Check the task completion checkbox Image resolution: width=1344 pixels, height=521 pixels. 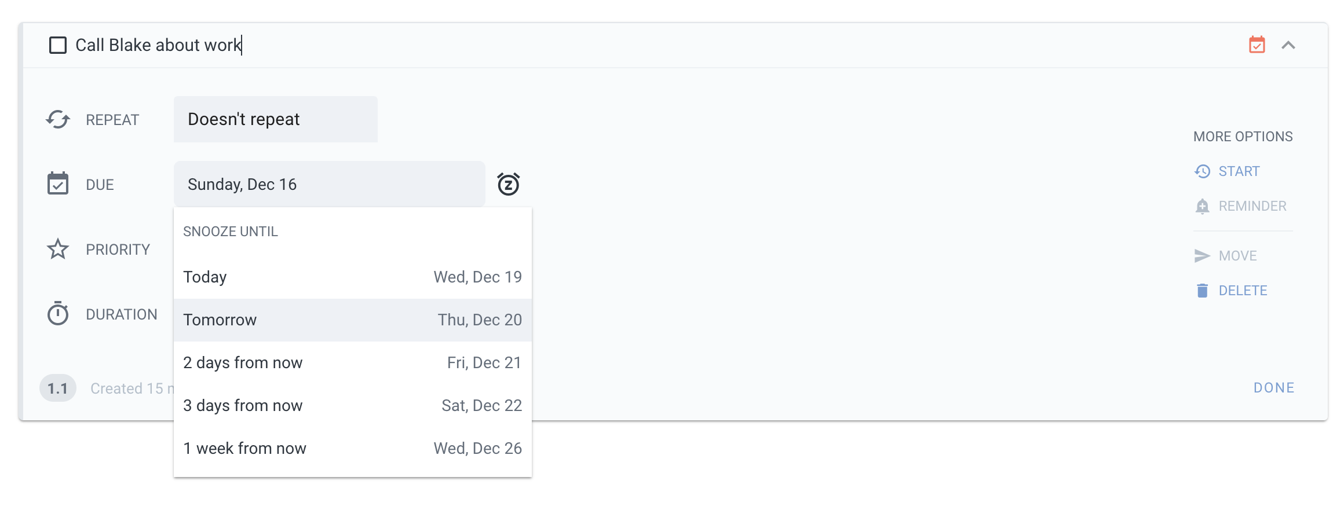(x=57, y=45)
